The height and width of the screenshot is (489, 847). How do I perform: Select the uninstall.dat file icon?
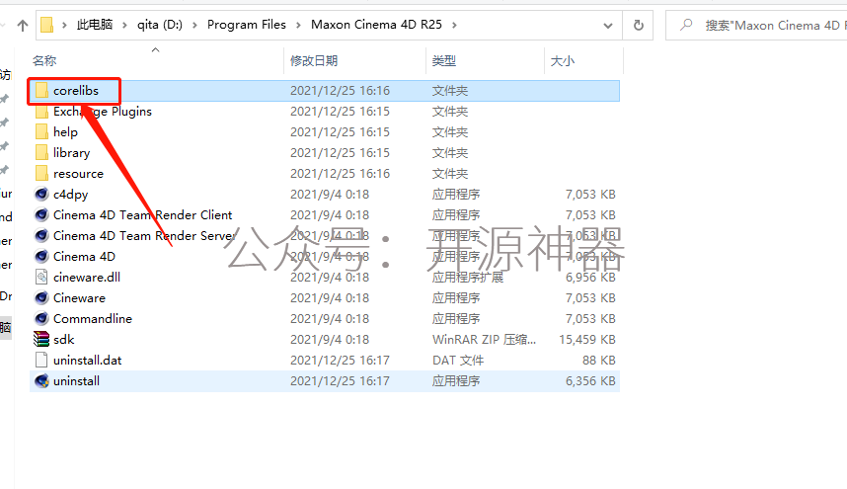tap(41, 360)
